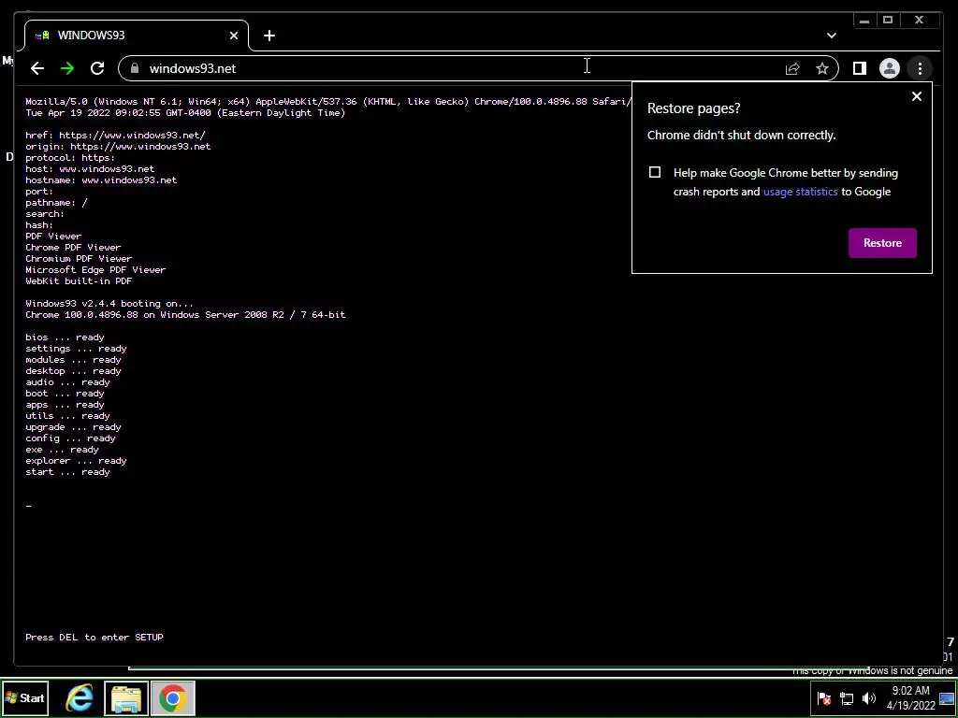This screenshot has height=718, width=958.
Task: Click the 'href: https://www.windows93.net/' line
Action: (115, 135)
